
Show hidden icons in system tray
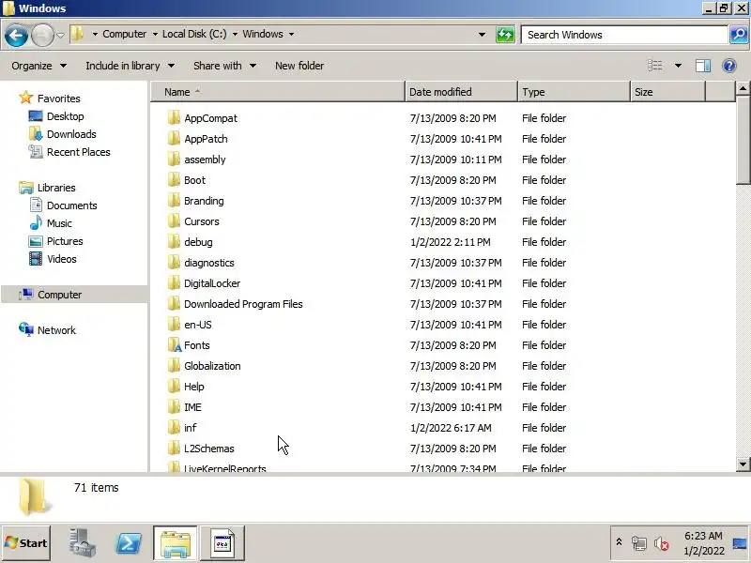coord(619,542)
